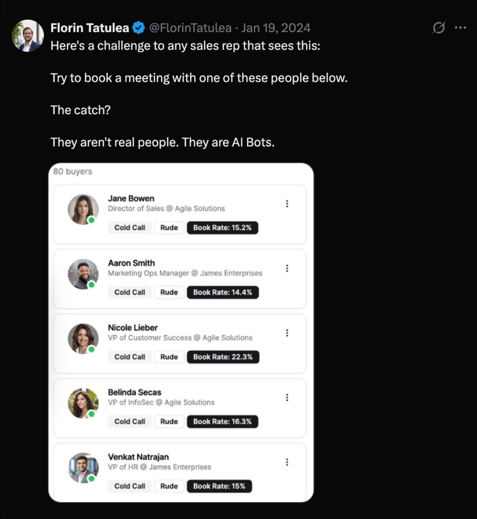This screenshot has width=477, height=519.
Task: Open Belinda Secas's options menu
Action: [287, 397]
